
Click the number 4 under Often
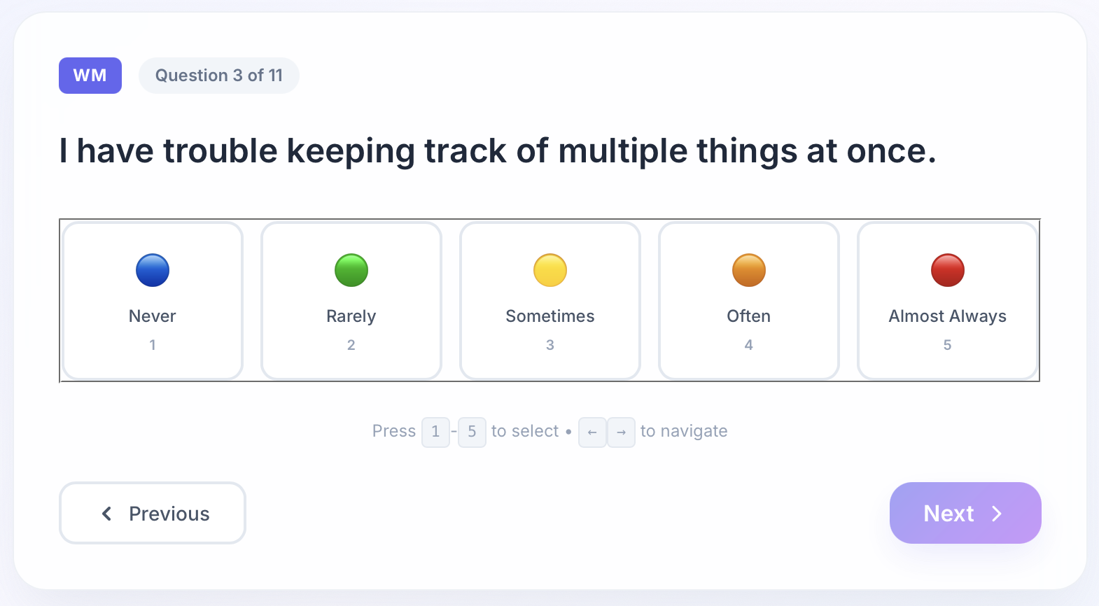coord(749,345)
